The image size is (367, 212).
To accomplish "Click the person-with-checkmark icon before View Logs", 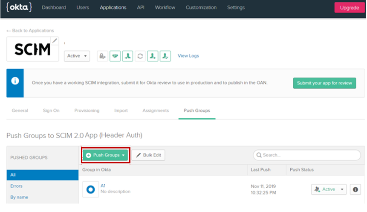I will (165, 56).
